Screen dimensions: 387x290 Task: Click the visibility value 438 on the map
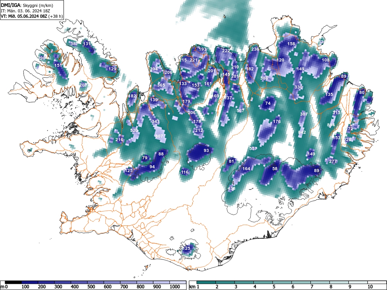tap(231, 188)
